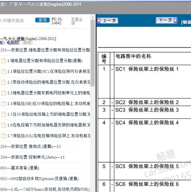The image size is (191, 192).
Task: Expand the 001 基本装备 (速腾) section
Action: 20,168
